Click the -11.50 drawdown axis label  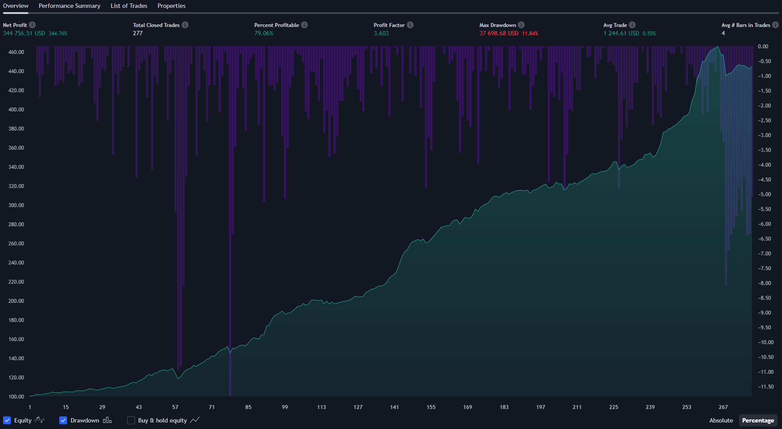[765, 387]
